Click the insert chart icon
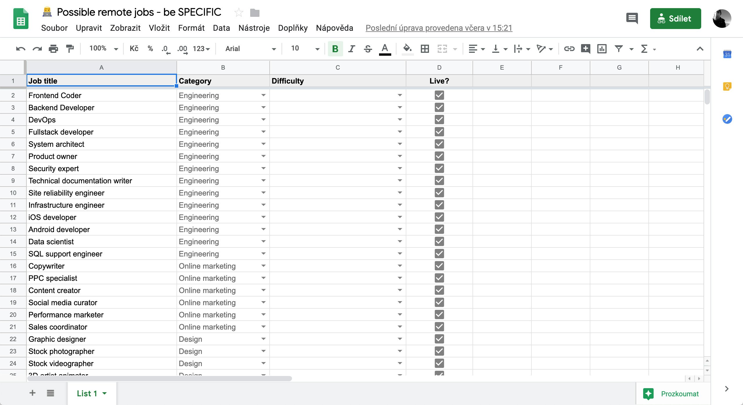 [x=602, y=49]
